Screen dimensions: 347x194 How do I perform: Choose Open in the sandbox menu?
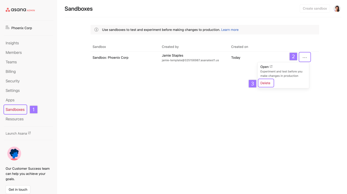[265, 67]
